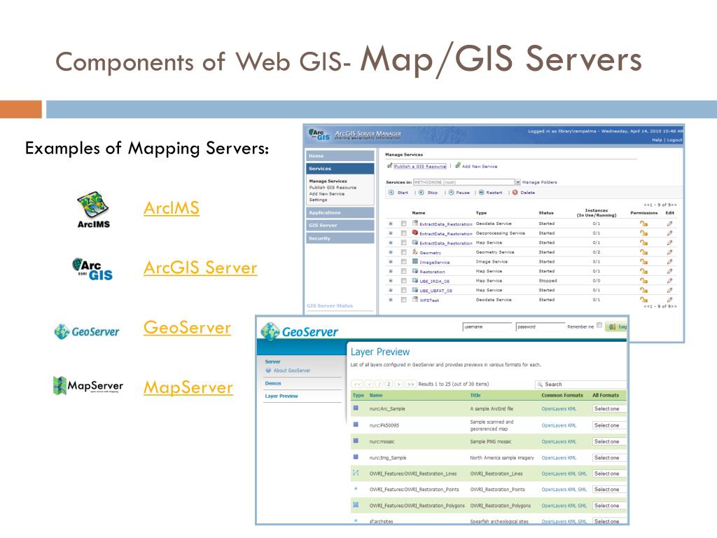717x538 pixels.
Task: Click Manage Services in the sidebar
Action: (x=328, y=181)
